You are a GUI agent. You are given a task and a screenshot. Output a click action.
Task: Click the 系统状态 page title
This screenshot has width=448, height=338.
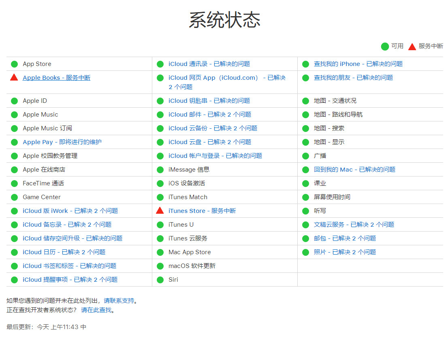pos(224,19)
